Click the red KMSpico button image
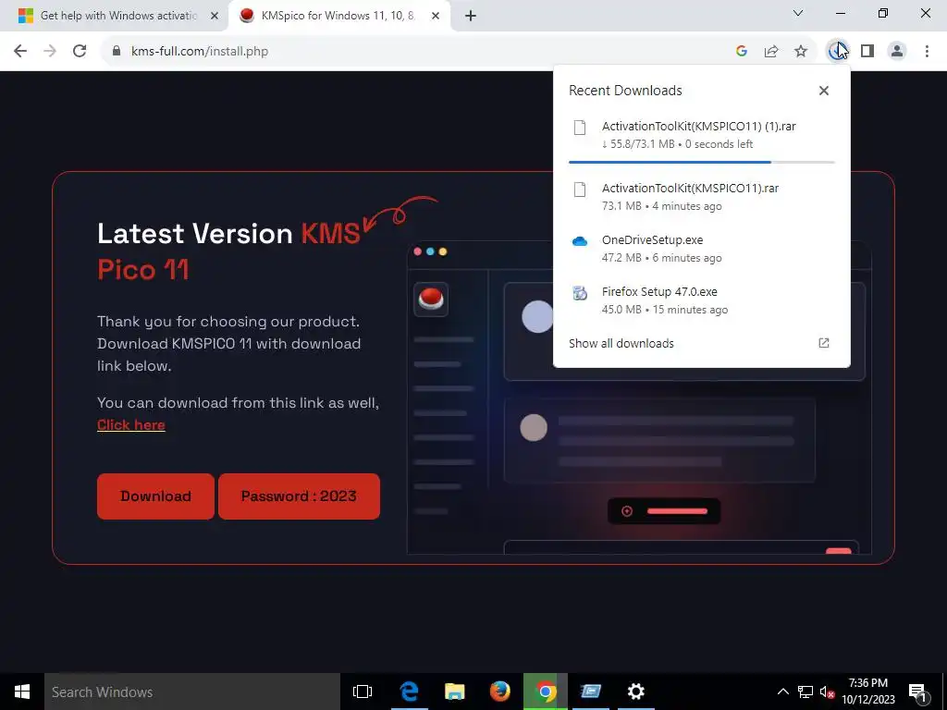Image resolution: width=947 pixels, height=710 pixels. tap(431, 299)
